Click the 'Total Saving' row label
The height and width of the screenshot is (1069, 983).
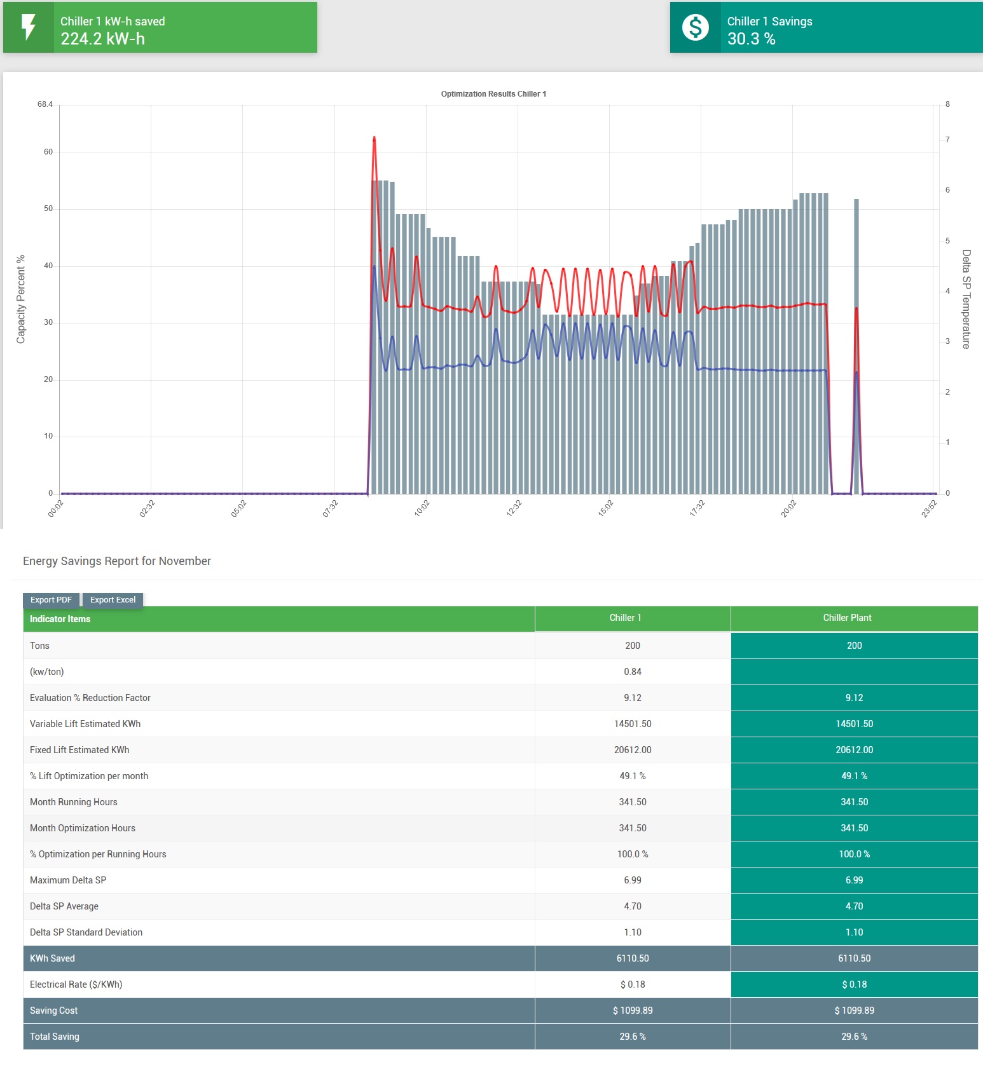[x=55, y=1037]
